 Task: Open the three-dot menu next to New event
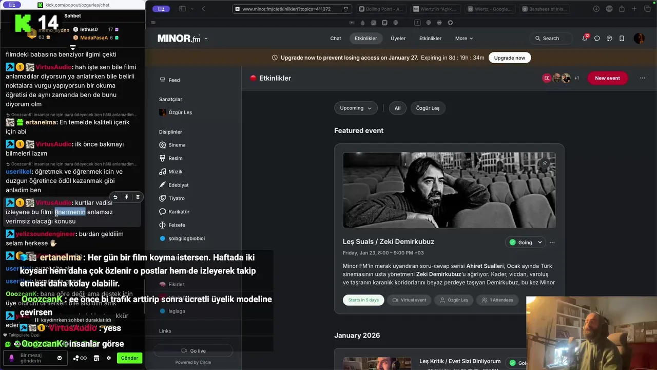[x=643, y=78]
